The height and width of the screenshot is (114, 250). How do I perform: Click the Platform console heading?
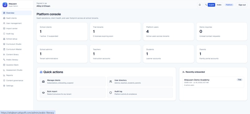49,14
